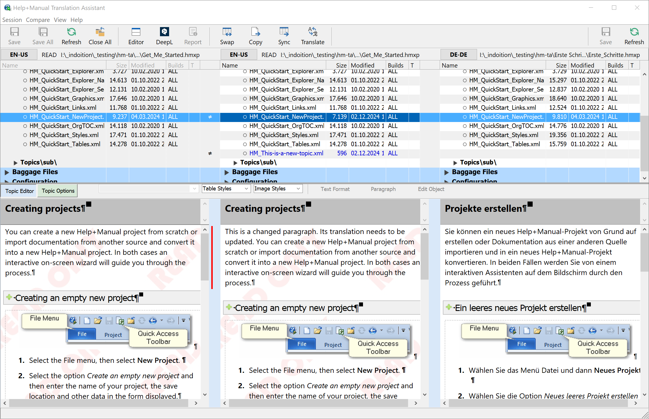Viewport: 649px width, 419px height.
Task: Click the Builds column header in middle pane
Action: [x=396, y=65]
